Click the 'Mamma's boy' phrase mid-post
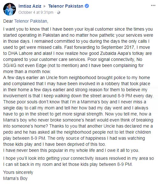Viewport: 158px width, 185px height. [94, 102]
